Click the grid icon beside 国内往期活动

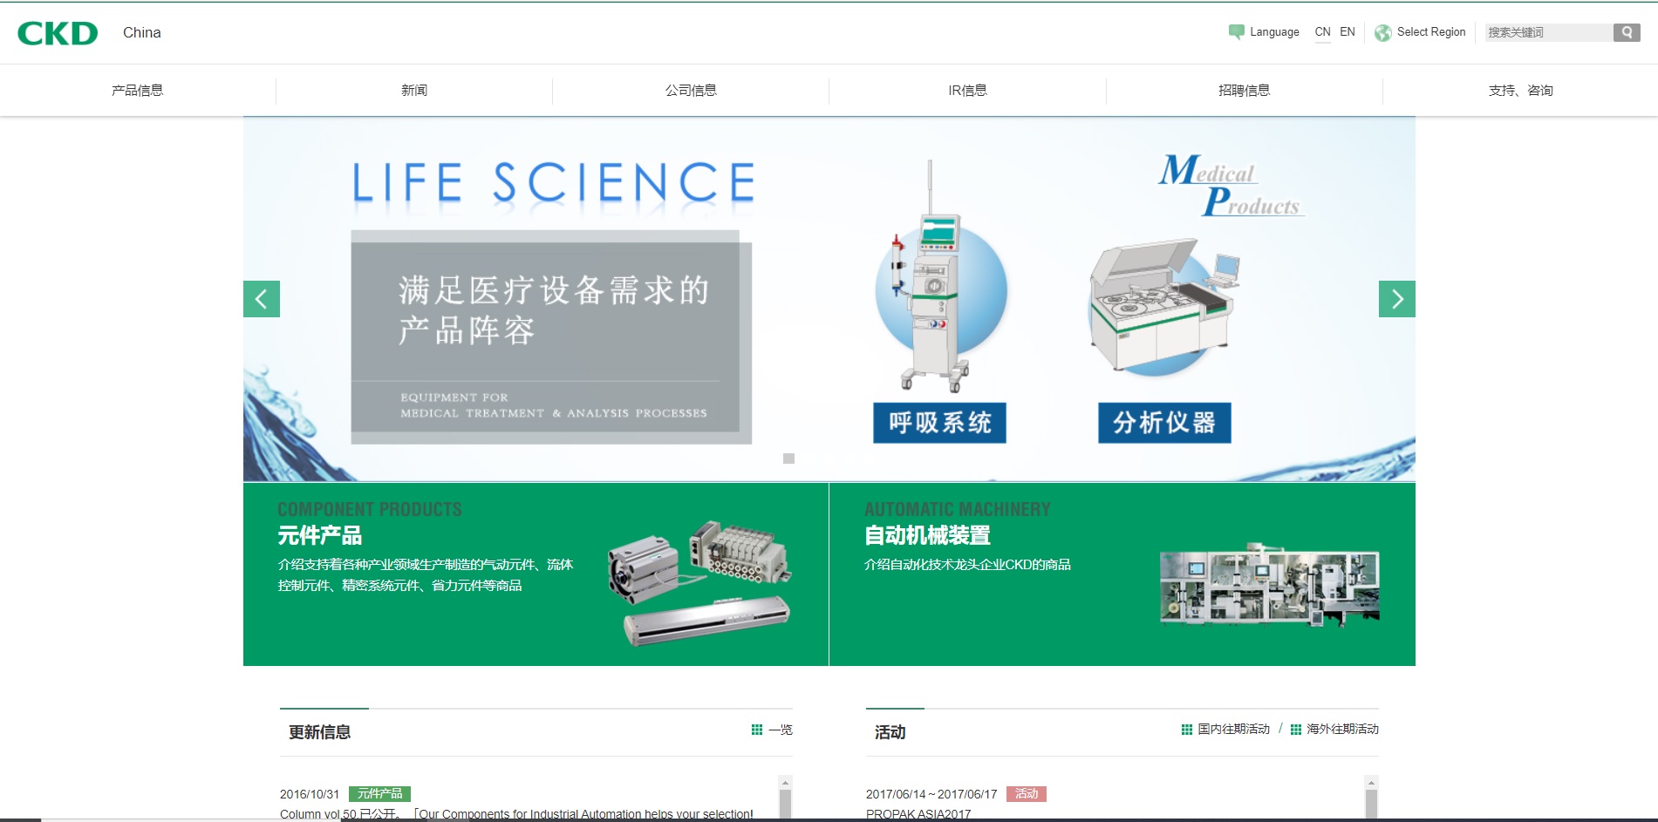(x=1185, y=729)
